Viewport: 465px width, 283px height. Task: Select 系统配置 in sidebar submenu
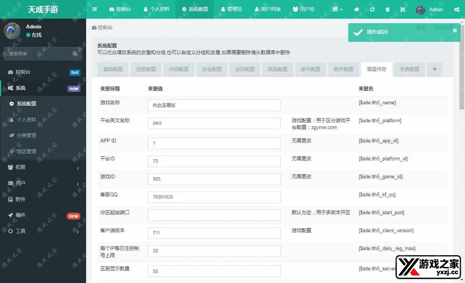43,104
